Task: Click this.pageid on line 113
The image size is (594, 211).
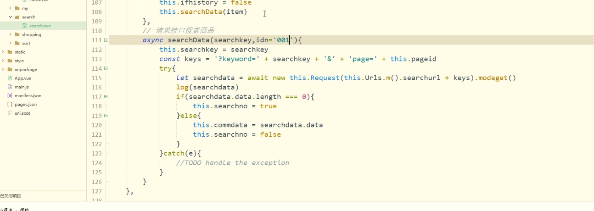Action: click(413, 59)
